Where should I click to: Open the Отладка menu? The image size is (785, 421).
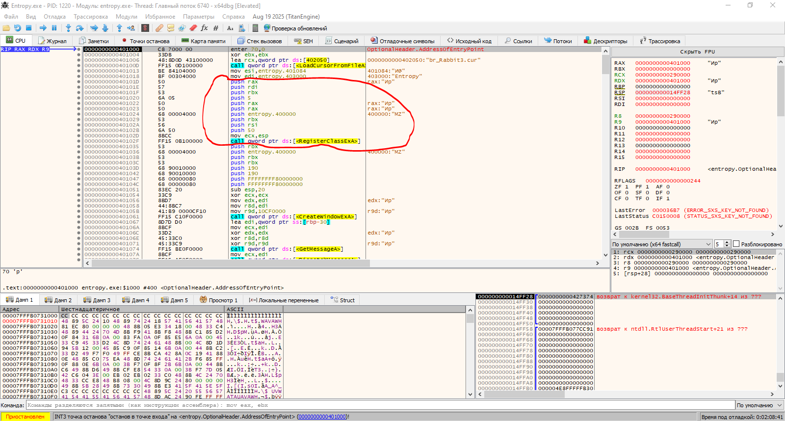click(54, 17)
